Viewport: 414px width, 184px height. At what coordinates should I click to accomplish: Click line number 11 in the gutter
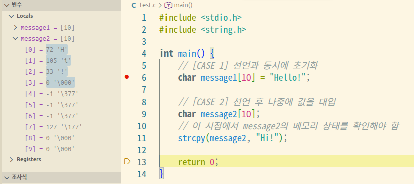(x=141, y=138)
